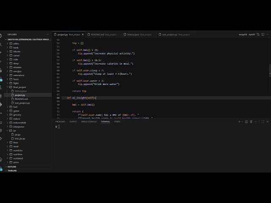
Task: Split the terminal panel
Action: pos(246,122)
